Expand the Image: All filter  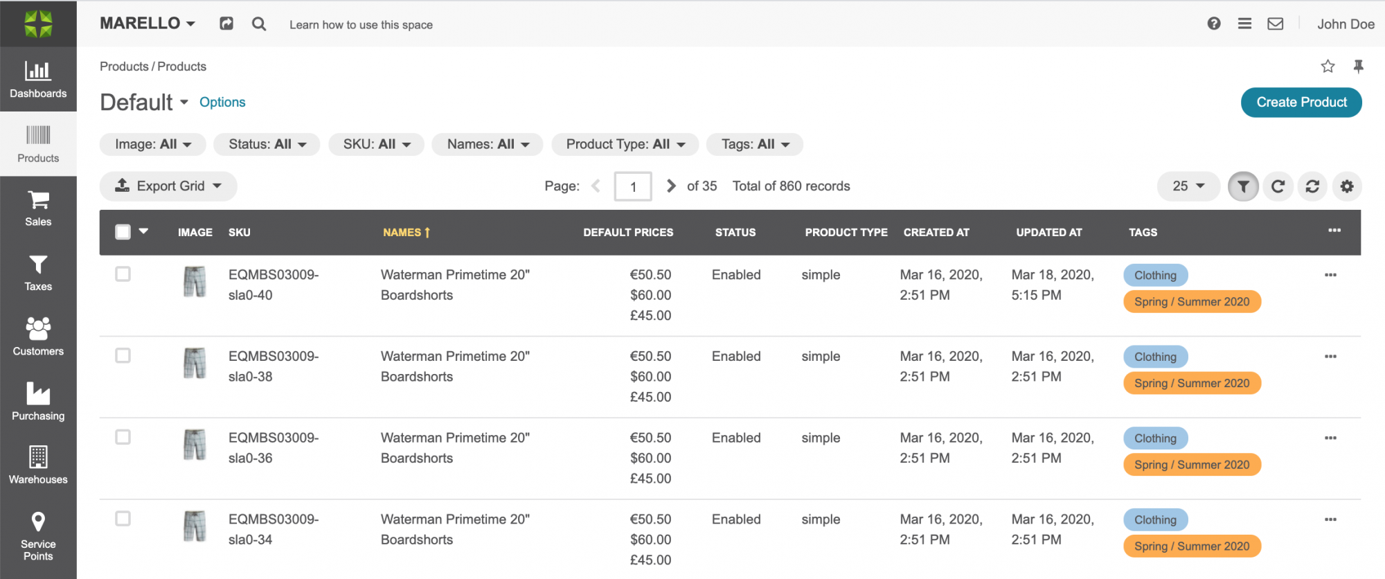click(x=153, y=144)
